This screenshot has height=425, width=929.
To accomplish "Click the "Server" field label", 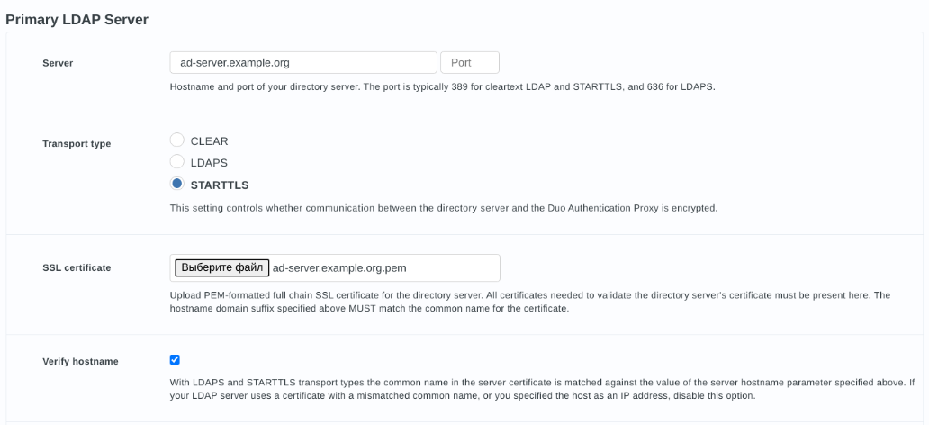I will (x=58, y=63).
